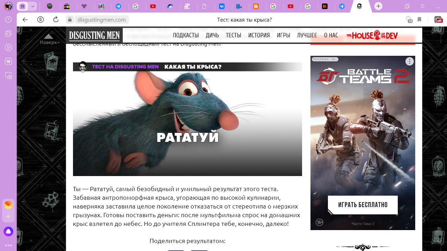This screenshot has height=251, width=447.
Task: Open browsing history in the sidebar
Action: pyautogui.click(x=8, y=20)
